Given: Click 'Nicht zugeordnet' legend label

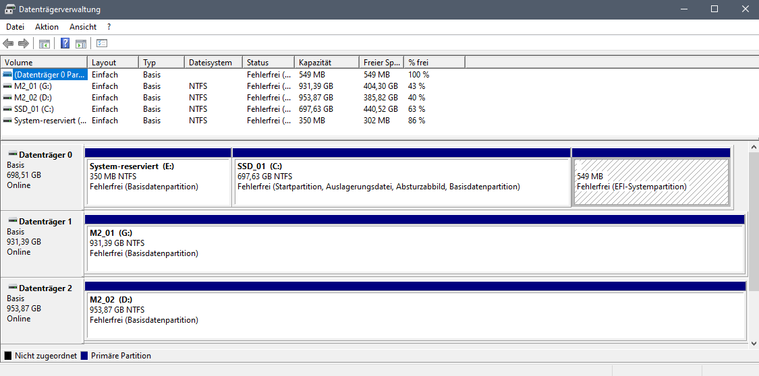Looking at the screenshot, I should pyautogui.click(x=46, y=356).
